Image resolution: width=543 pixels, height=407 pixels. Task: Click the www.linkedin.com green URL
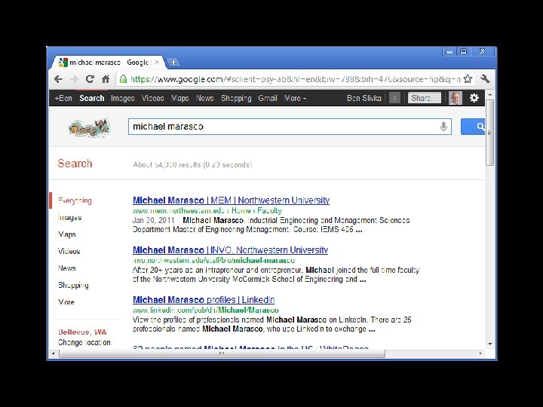(205, 310)
